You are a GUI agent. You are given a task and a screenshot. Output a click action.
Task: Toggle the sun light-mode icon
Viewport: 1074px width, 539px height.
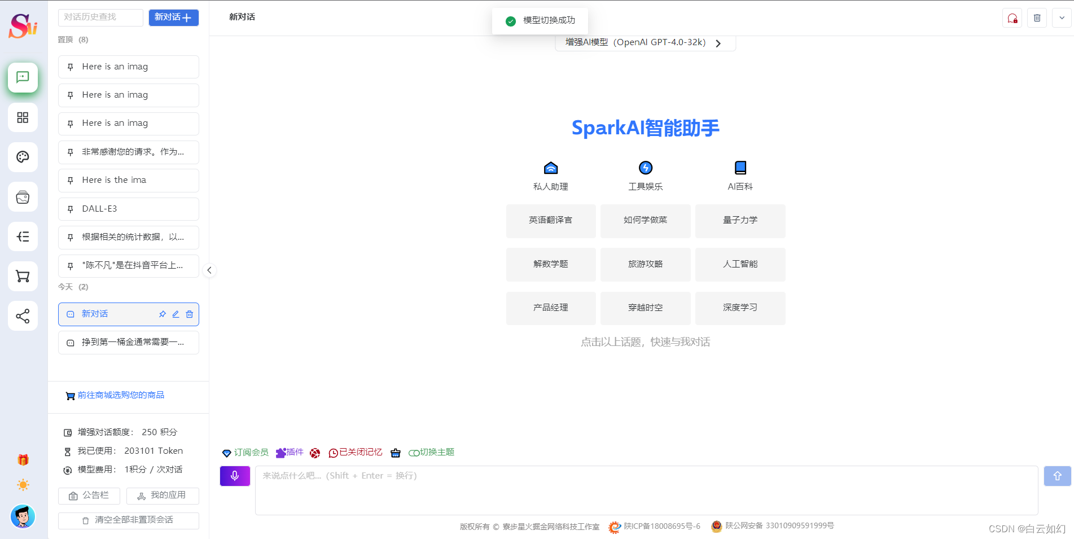pos(23,485)
